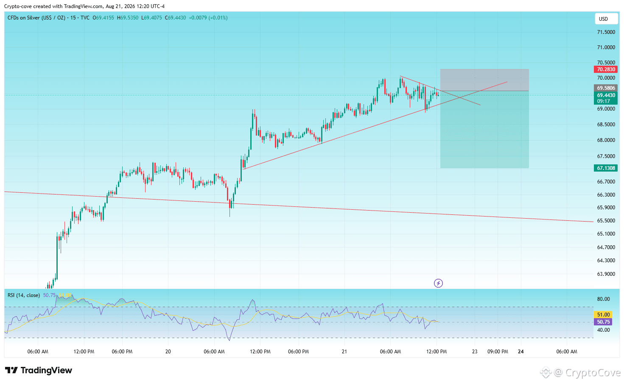Click the 80.00 RSI axis tick
The image size is (624, 383).
pos(603,299)
